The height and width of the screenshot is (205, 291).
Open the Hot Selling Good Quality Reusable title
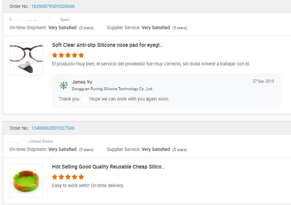[108, 167]
